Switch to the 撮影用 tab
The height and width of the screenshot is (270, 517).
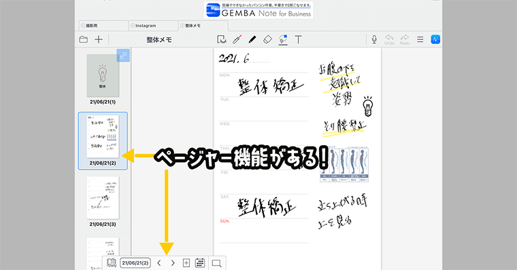103,26
